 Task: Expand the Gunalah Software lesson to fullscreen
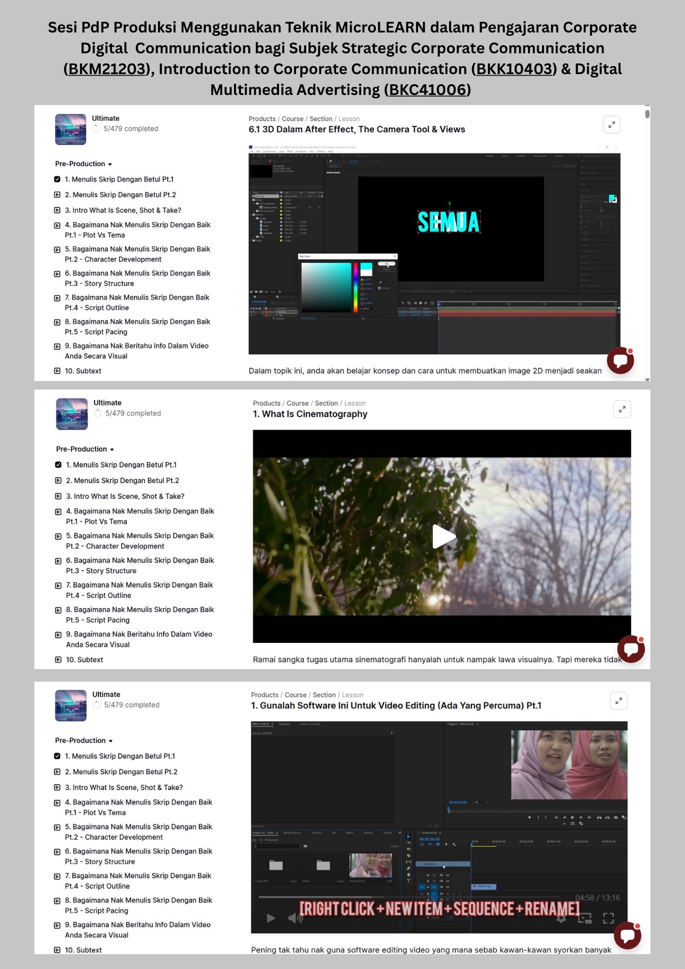pyautogui.click(x=619, y=701)
